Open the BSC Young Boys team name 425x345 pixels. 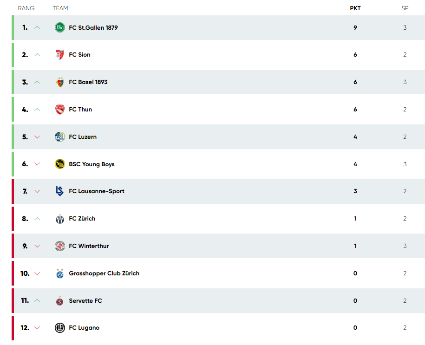(x=92, y=164)
